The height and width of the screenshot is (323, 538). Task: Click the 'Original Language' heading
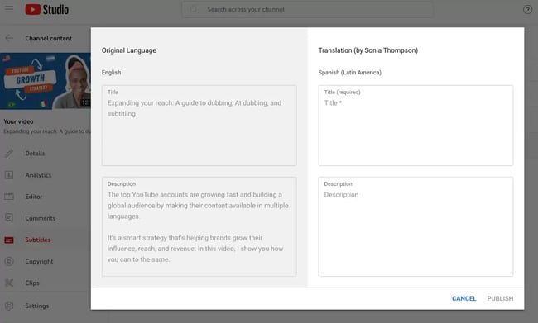point(128,50)
